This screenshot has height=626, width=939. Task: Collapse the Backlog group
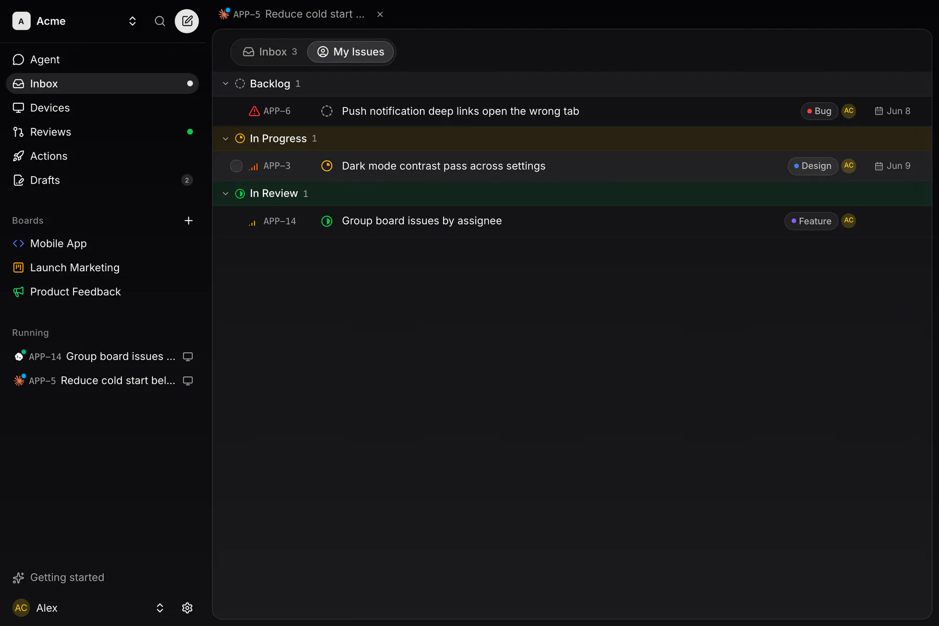coord(225,83)
